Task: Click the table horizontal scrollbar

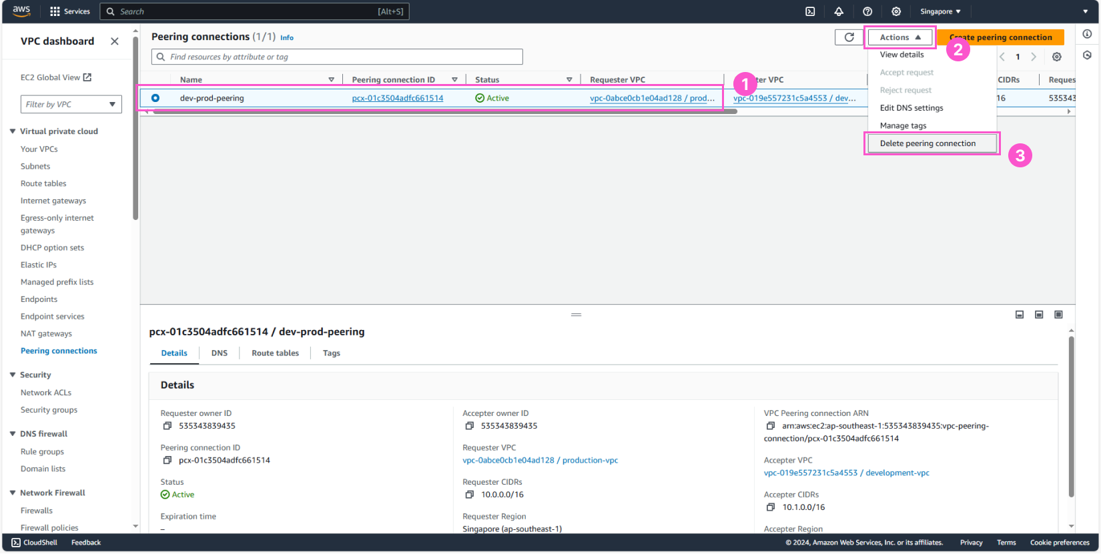Action: click(445, 112)
